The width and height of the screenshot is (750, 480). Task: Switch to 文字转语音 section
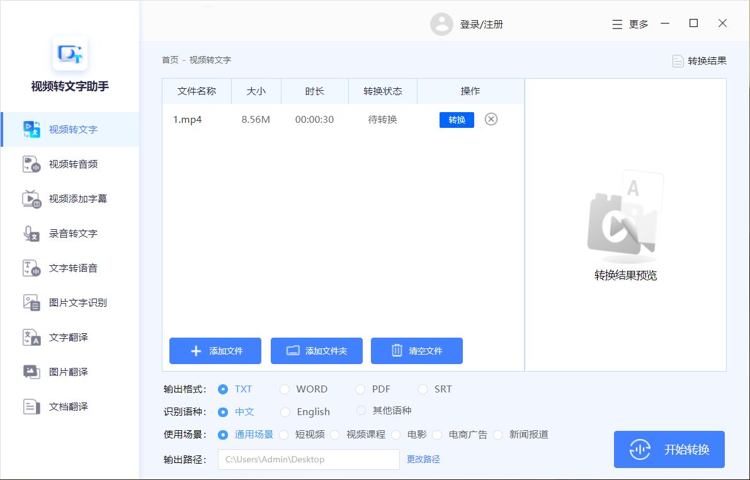click(x=70, y=268)
